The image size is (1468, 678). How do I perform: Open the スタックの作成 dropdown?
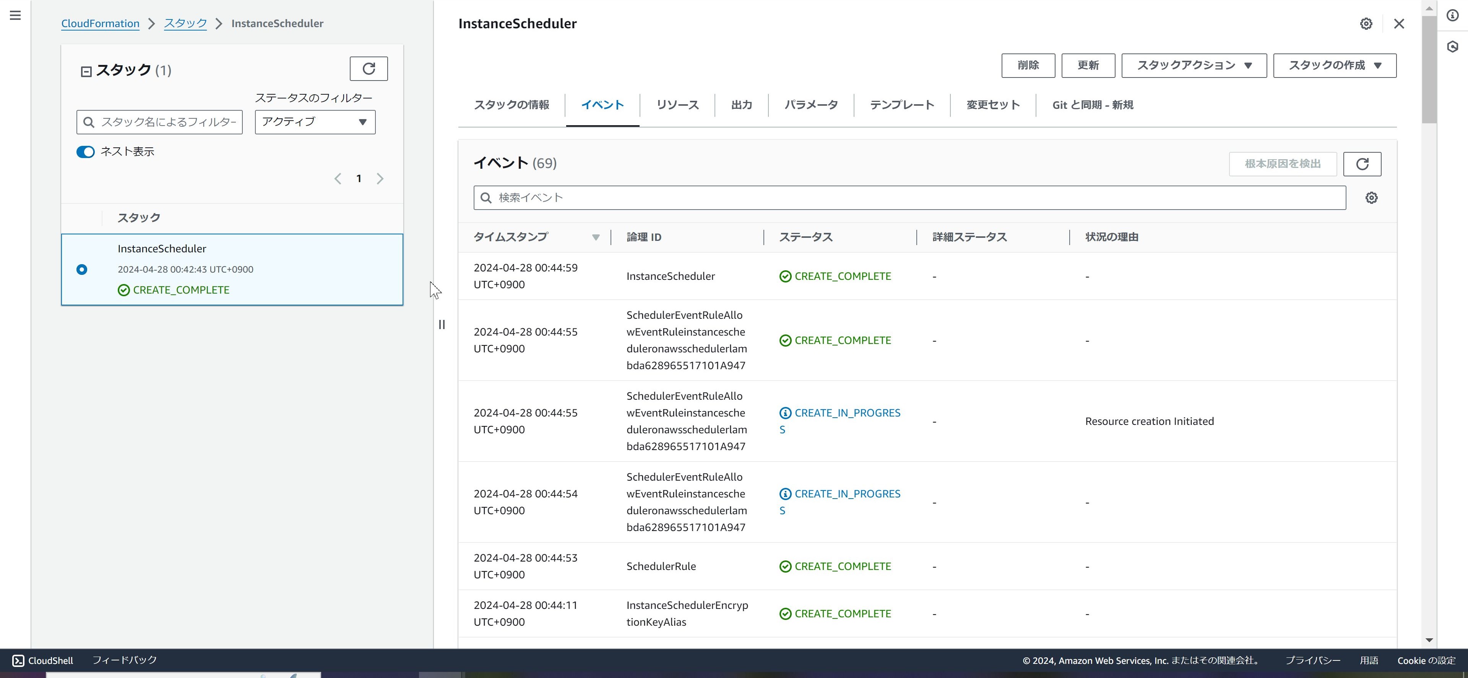[x=1334, y=65]
